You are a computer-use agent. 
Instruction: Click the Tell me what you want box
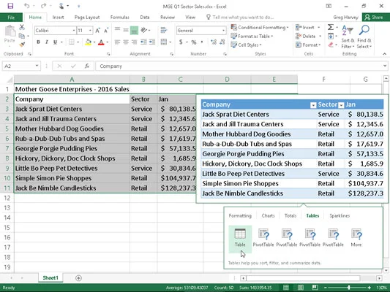(x=240, y=17)
